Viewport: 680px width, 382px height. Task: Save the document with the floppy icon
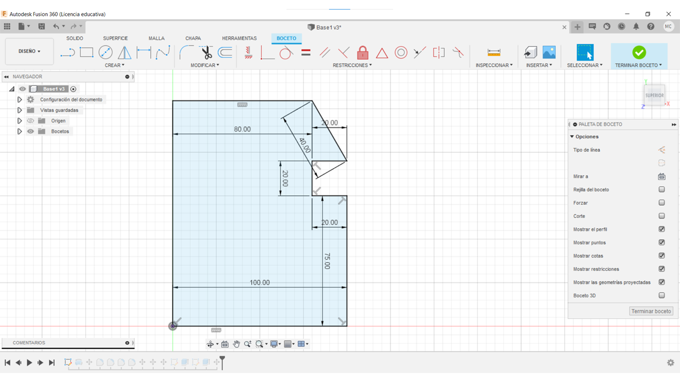41,27
